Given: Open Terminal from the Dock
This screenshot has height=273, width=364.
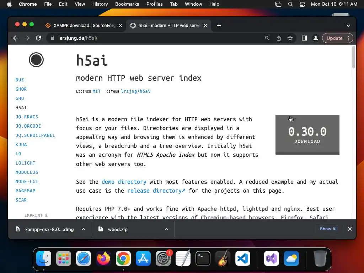Looking at the screenshot, I should [203, 258].
